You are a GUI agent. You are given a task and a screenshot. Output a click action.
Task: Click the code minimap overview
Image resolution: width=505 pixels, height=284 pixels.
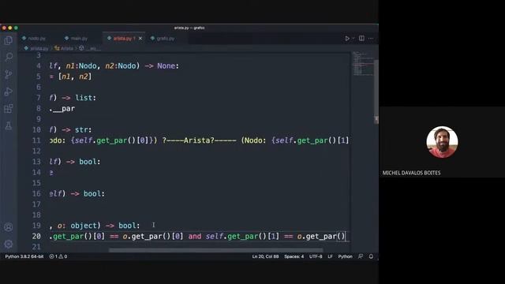pyautogui.click(x=362, y=64)
